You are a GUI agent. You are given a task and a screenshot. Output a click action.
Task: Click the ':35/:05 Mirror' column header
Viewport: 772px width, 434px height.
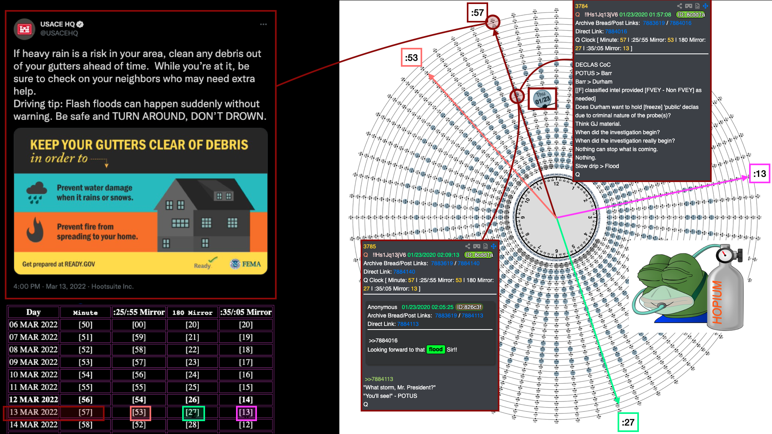pos(246,312)
